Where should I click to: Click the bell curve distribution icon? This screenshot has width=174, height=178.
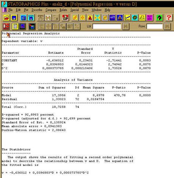click(x=120, y=18)
